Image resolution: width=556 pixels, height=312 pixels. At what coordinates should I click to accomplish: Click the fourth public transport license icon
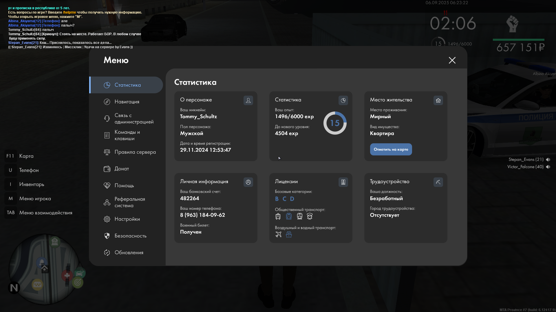click(x=310, y=216)
